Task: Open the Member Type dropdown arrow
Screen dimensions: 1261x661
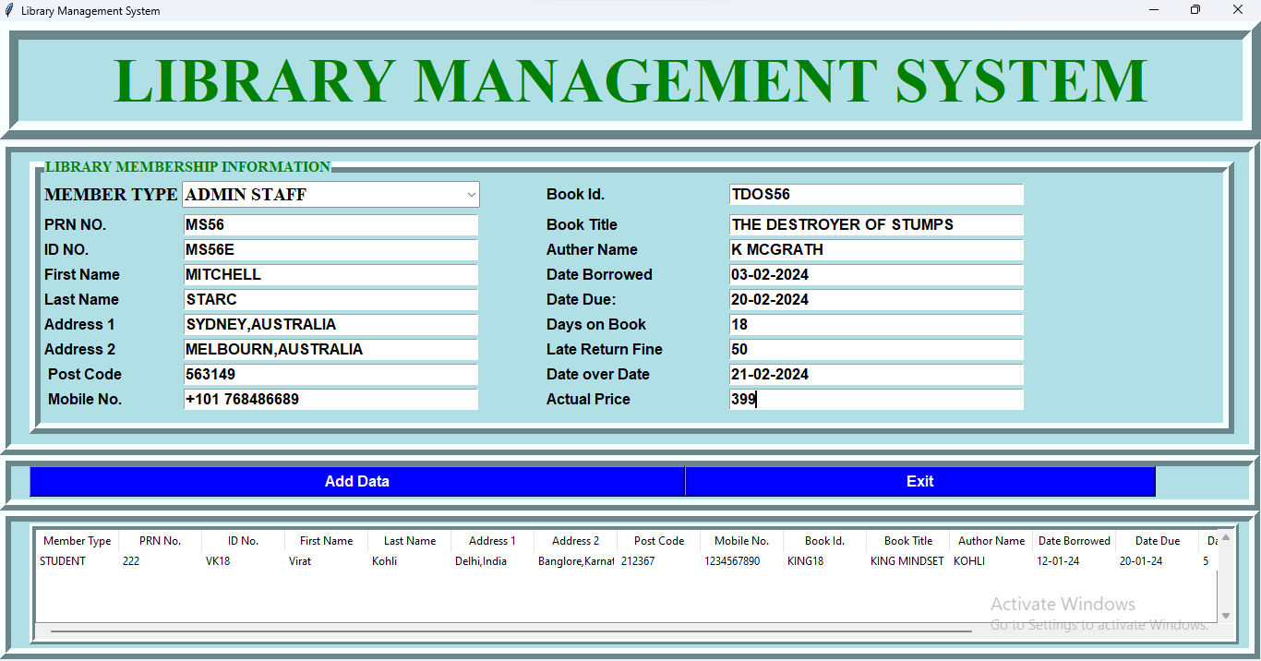Action: (x=471, y=195)
